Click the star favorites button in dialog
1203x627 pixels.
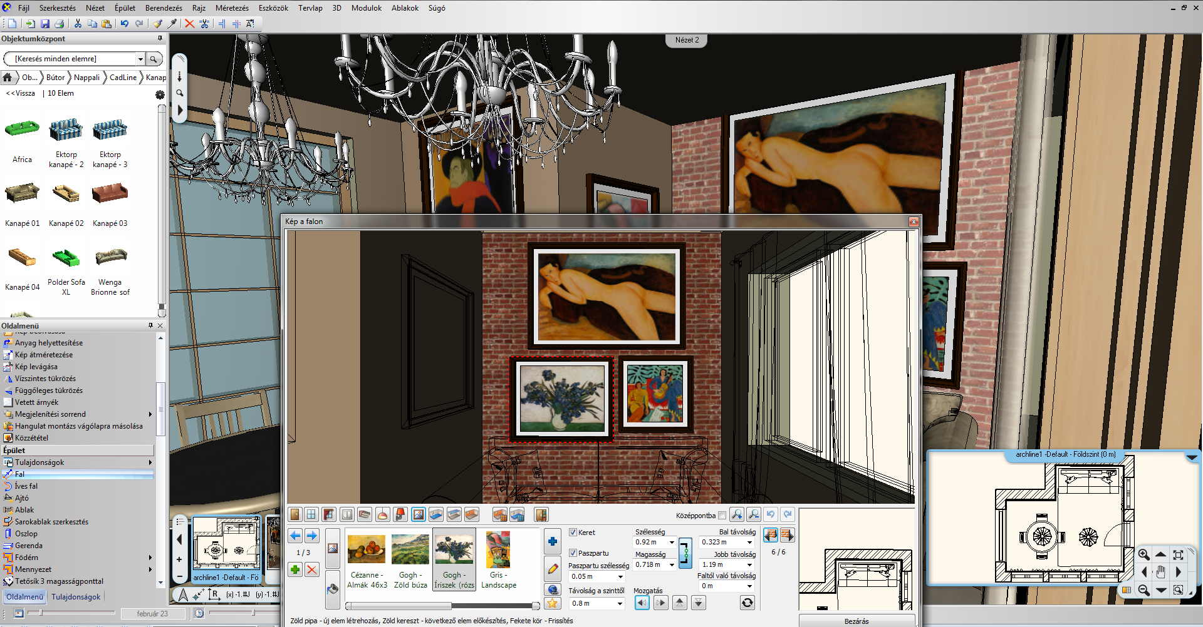click(x=553, y=603)
